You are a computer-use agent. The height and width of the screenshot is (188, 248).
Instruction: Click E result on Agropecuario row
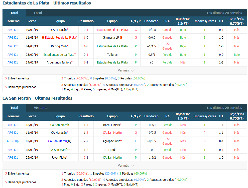coord(136,141)
